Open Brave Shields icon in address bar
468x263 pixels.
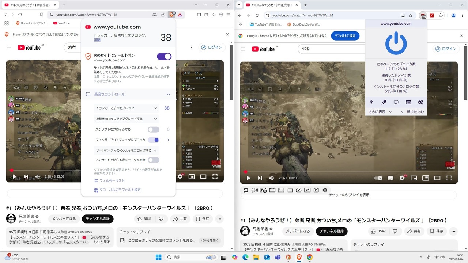(172, 15)
